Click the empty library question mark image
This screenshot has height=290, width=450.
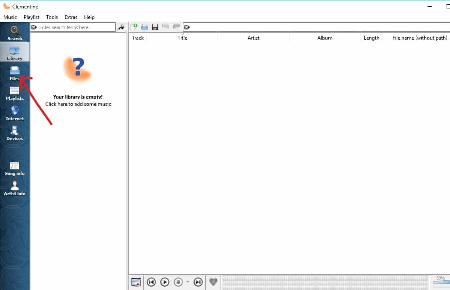pyautogui.click(x=77, y=68)
